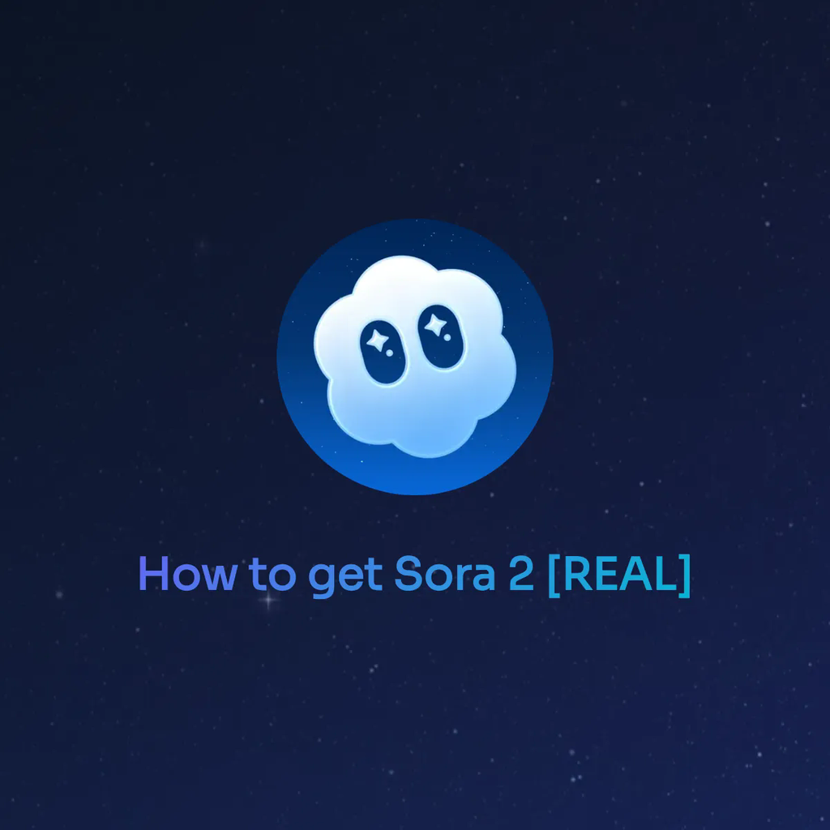This screenshot has height=830, width=830.
Task: Click the small dot in left eye
Action: pos(390,353)
